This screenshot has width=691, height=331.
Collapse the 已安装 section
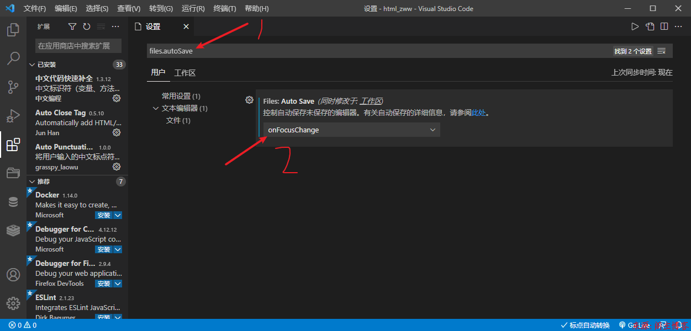32,65
